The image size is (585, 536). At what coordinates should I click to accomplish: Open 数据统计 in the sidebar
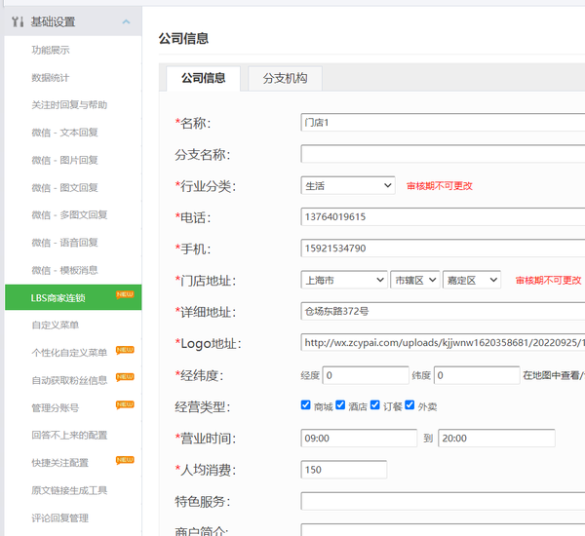[x=51, y=78]
